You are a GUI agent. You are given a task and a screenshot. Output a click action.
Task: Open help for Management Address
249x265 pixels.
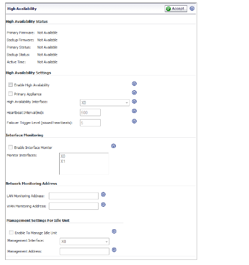coord(114,250)
